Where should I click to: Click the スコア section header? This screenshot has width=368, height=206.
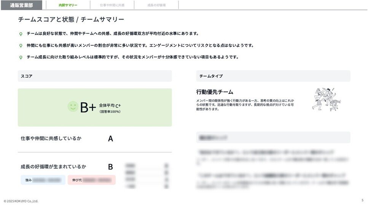click(95, 76)
